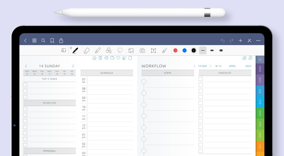
Task: Switch to the 2025 year tab
Action: pos(260,80)
